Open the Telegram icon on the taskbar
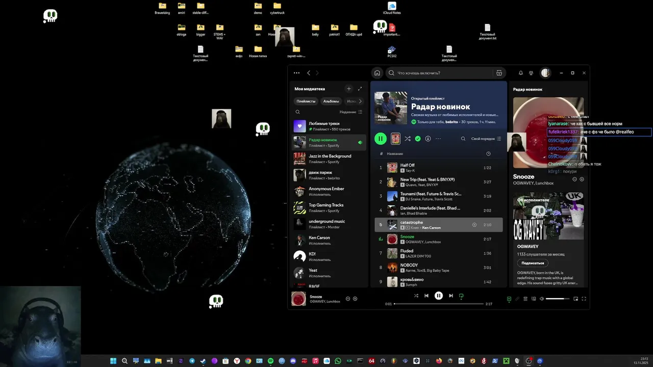 [x=192, y=361]
